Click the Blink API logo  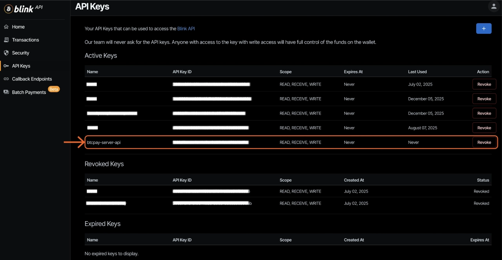tap(24, 9)
